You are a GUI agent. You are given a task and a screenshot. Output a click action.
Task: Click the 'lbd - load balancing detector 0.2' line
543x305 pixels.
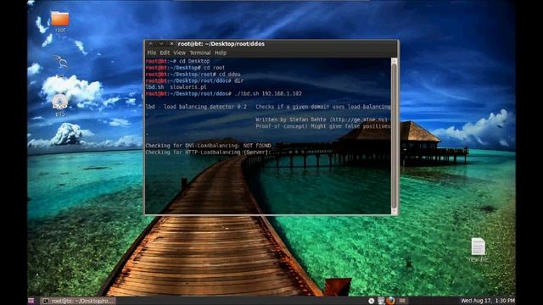268,107
